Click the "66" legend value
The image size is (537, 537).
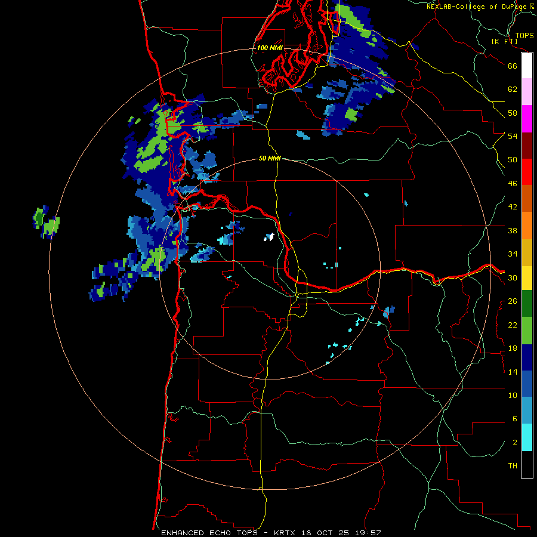point(513,66)
